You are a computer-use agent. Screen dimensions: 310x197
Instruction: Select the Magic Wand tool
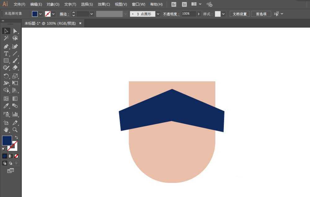(x=6, y=38)
